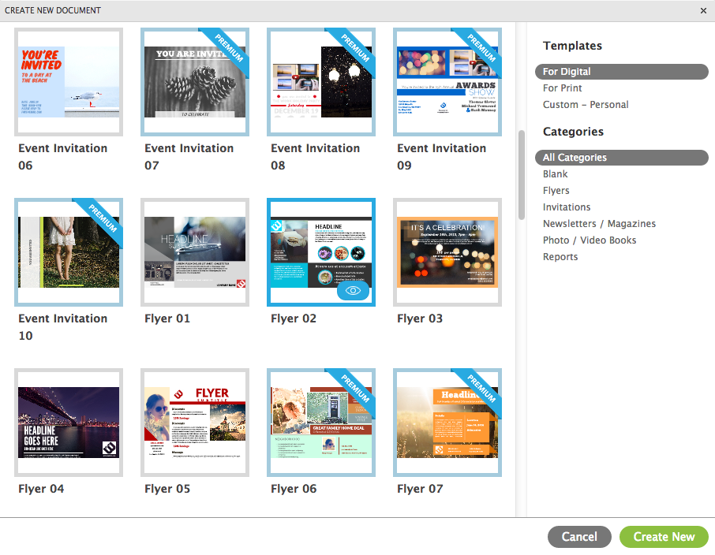Click the Flyer 06 label text
The image size is (715, 555).
(x=294, y=489)
